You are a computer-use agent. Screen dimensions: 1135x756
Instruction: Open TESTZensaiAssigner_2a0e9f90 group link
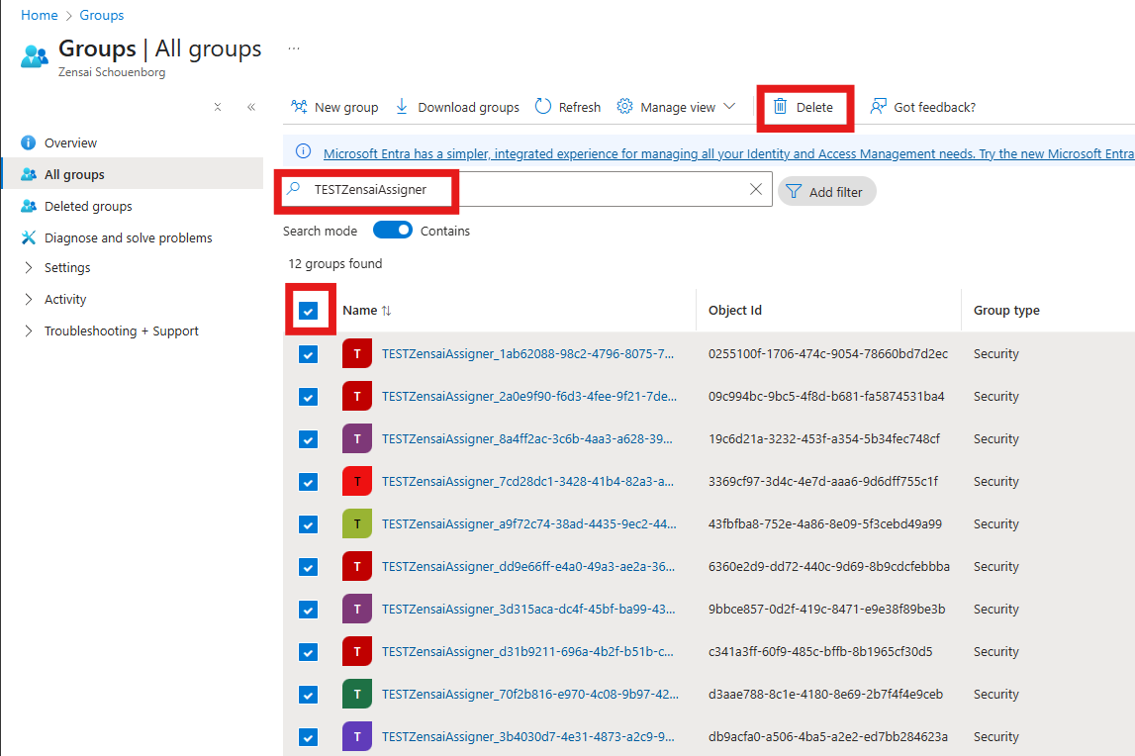point(529,396)
